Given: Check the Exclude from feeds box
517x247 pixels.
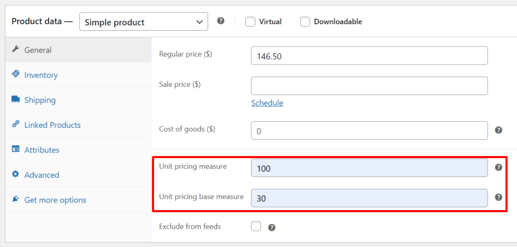Looking at the screenshot, I should [x=256, y=226].
